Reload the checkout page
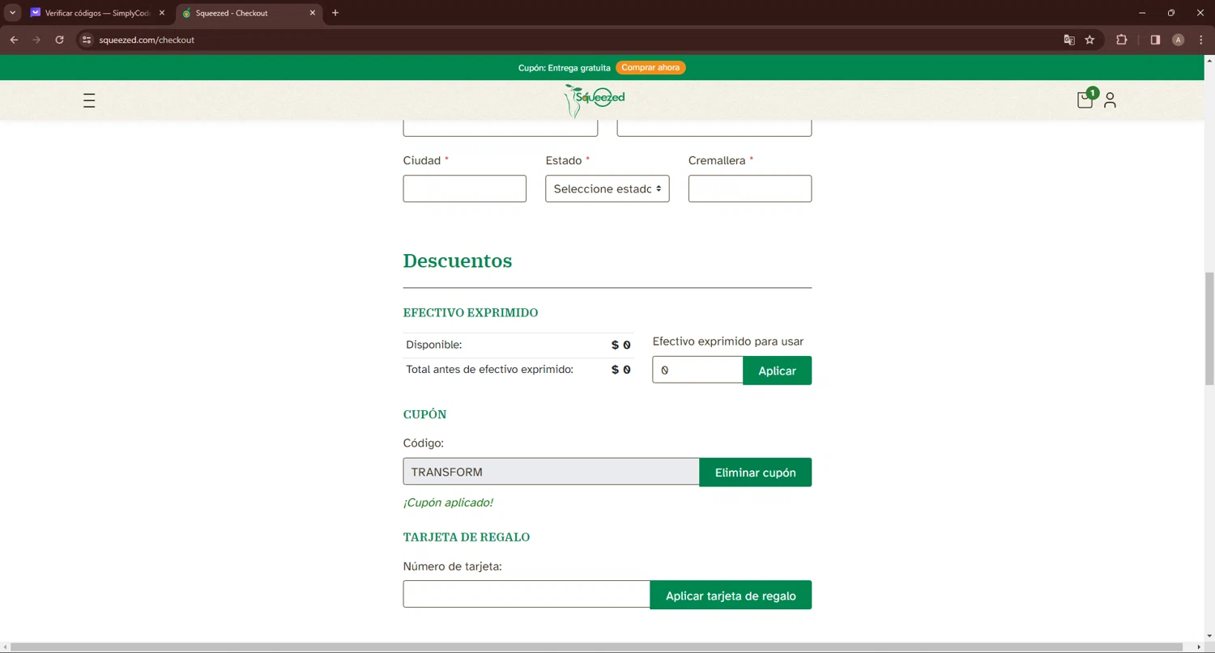This screenshot has width=1215, height=653. pos(59,40)
